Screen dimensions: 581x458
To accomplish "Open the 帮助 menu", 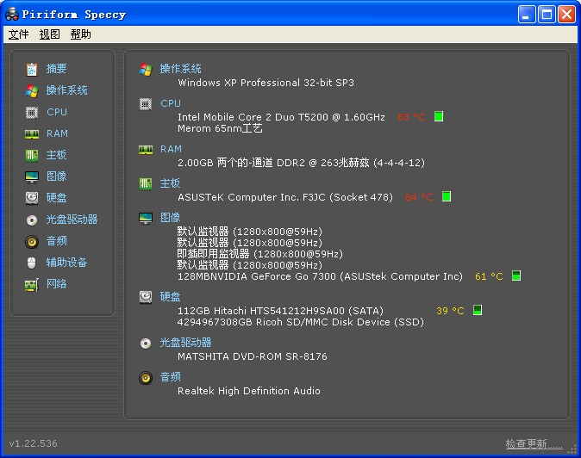I will (80, 34).
